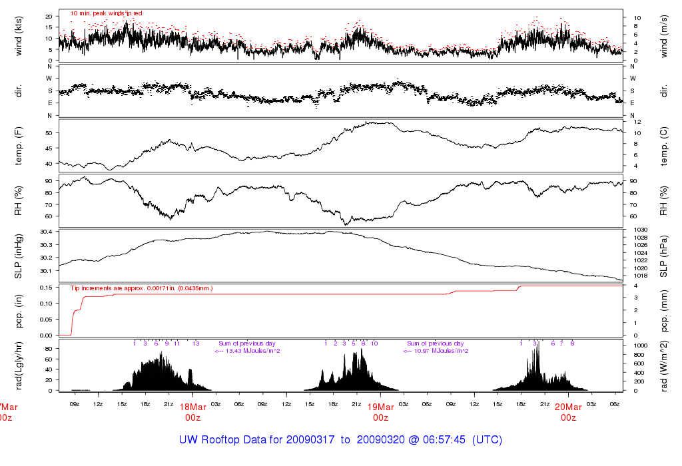Click the '19Mar' date label

(380, 407)
